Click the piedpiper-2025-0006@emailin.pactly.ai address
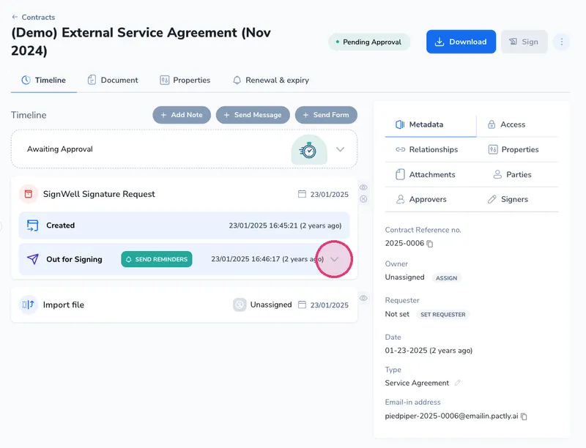The image size is (586, 448). click(x=451, y=416)
